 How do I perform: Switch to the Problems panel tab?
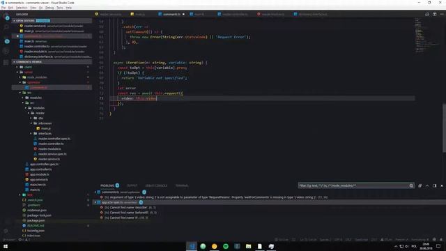tap(107, 185)
